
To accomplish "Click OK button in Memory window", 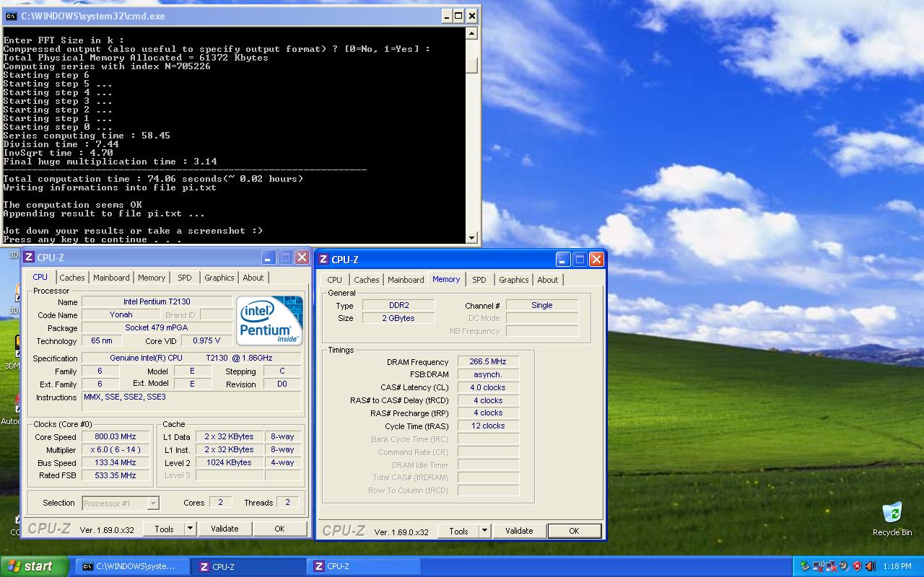I will (574, 531).
